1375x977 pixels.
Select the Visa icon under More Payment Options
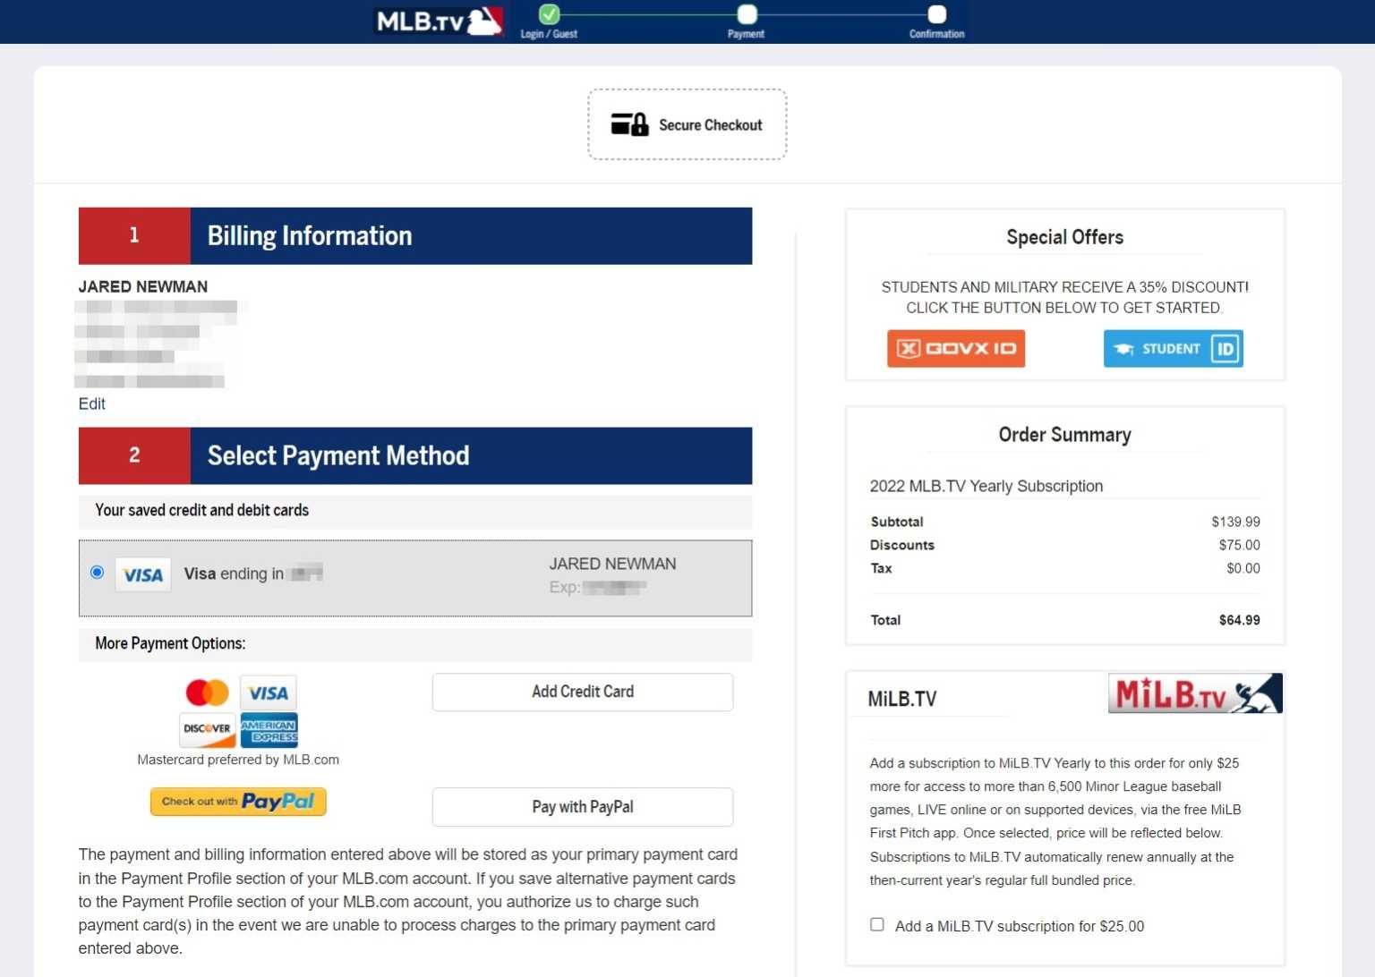tap(268, 692)
